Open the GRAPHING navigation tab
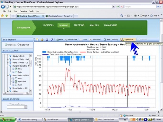This screenshot has width=163, height=122. point(64,25)
